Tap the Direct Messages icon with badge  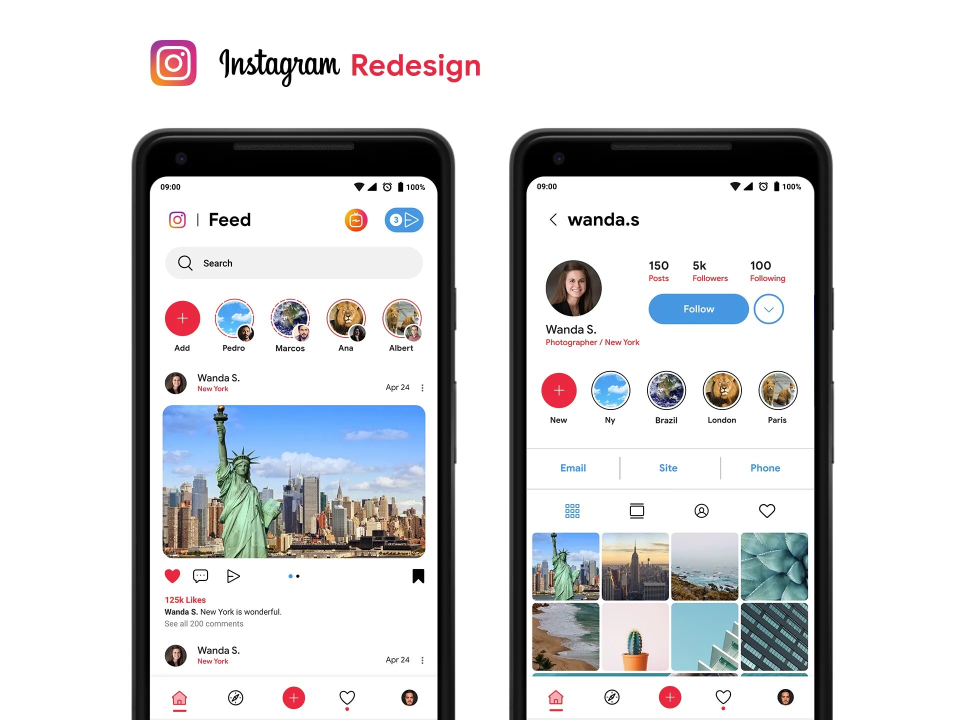pyautogui.click(x=404, y=219)
